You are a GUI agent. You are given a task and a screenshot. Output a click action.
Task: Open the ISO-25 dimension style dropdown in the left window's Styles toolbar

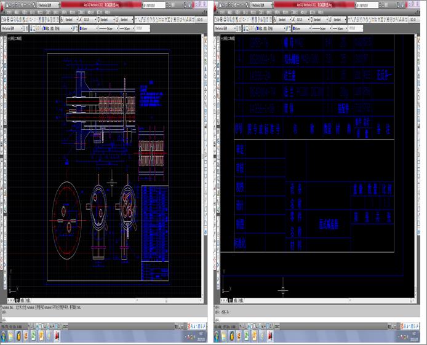coord(89,20)
